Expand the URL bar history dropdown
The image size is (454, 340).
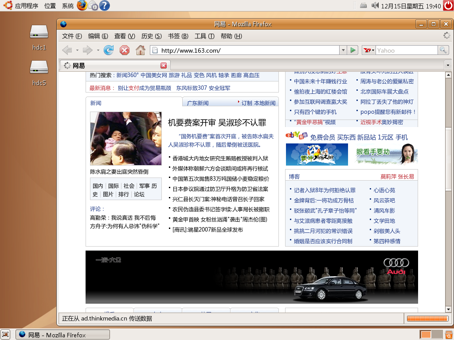pos(343,50)
